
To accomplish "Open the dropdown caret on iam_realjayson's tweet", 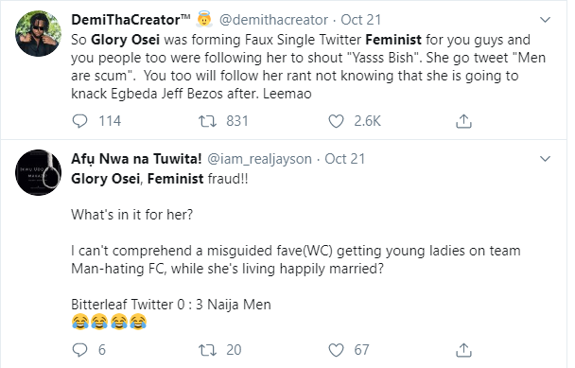I will [x=546, y=159].
